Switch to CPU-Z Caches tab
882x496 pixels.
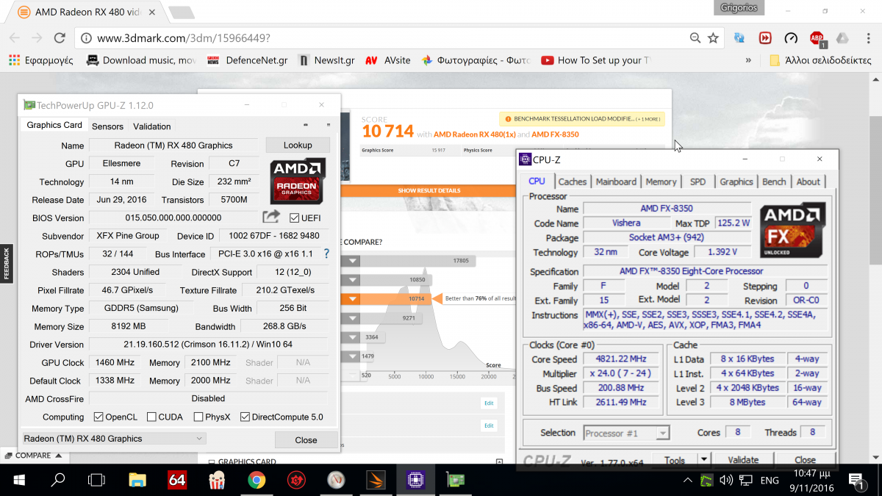pos(573,181)
